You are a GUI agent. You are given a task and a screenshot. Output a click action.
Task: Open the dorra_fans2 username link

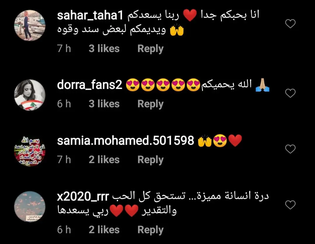point(90,85)
